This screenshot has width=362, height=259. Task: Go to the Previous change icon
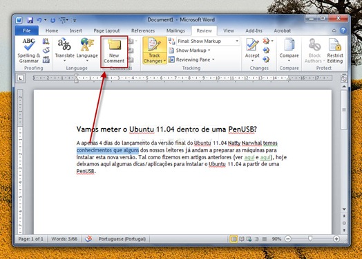tap(266, 51)
